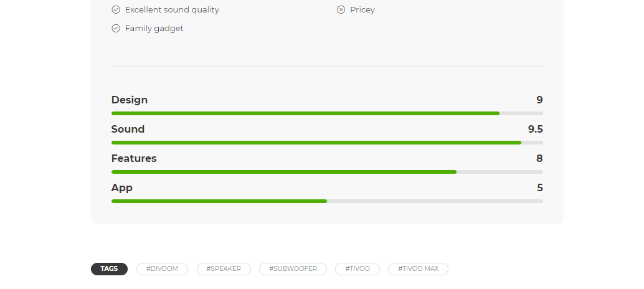The image size is (644, 289).
Task: Select the #SUBWOOFER tag
Action: (293, 269)
